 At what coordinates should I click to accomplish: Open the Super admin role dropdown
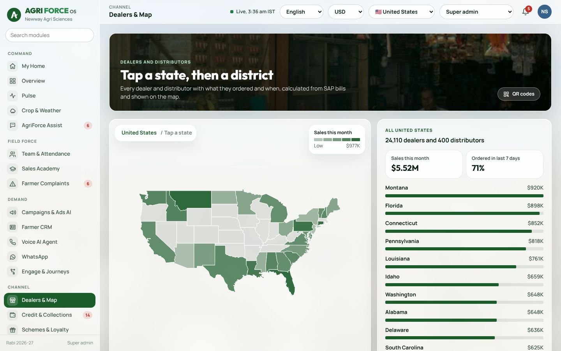point(476,12)
